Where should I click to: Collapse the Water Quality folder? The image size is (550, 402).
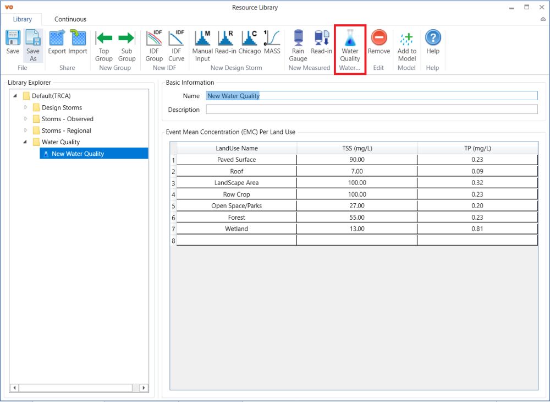pyautogui.click(x=25, y=142)
